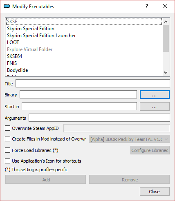This screenshot has height=201, width=175.
Task: Click the Add button
Action: (45, 179)
